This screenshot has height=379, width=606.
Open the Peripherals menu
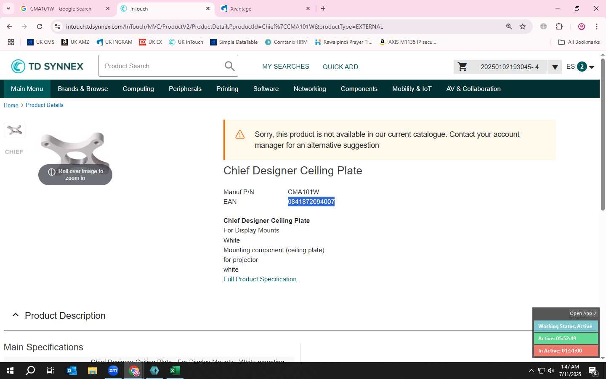click(185, 89)
